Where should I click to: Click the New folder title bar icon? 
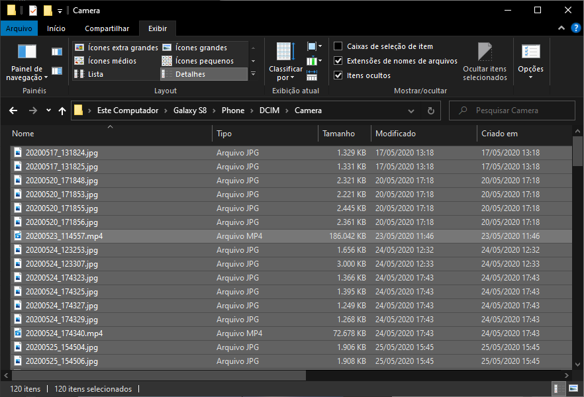[48, 11]
